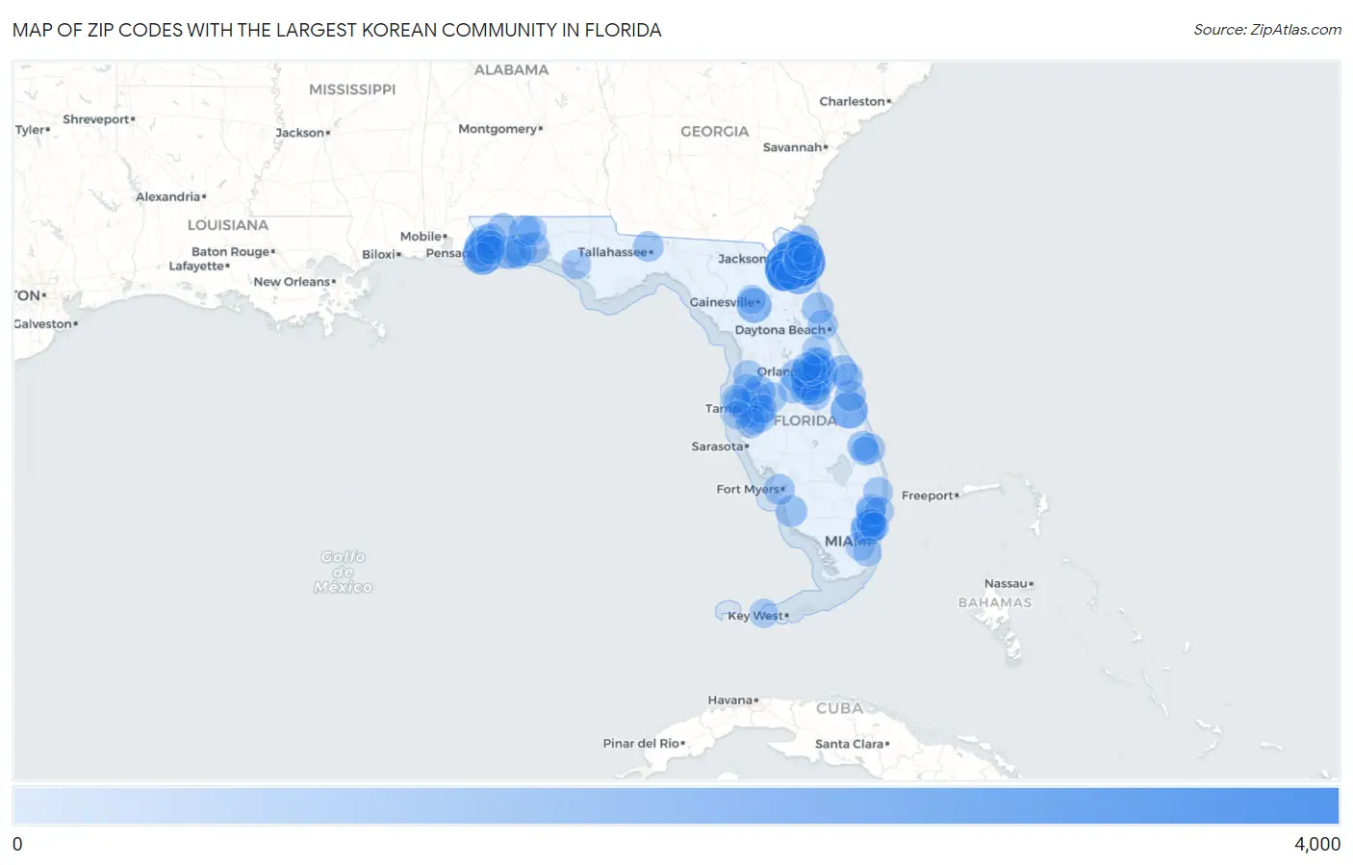The height and width of the screenshot is (865, 1353).
Task: Click the New Orleans label
Action: tap(293, 282)
